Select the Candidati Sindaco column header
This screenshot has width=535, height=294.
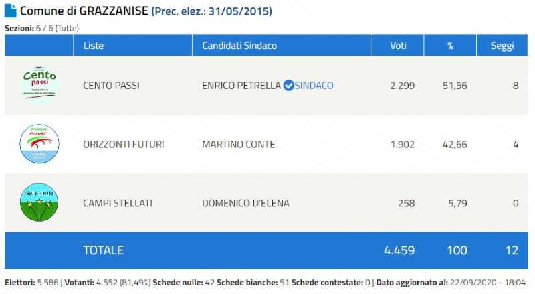[239, 46]
